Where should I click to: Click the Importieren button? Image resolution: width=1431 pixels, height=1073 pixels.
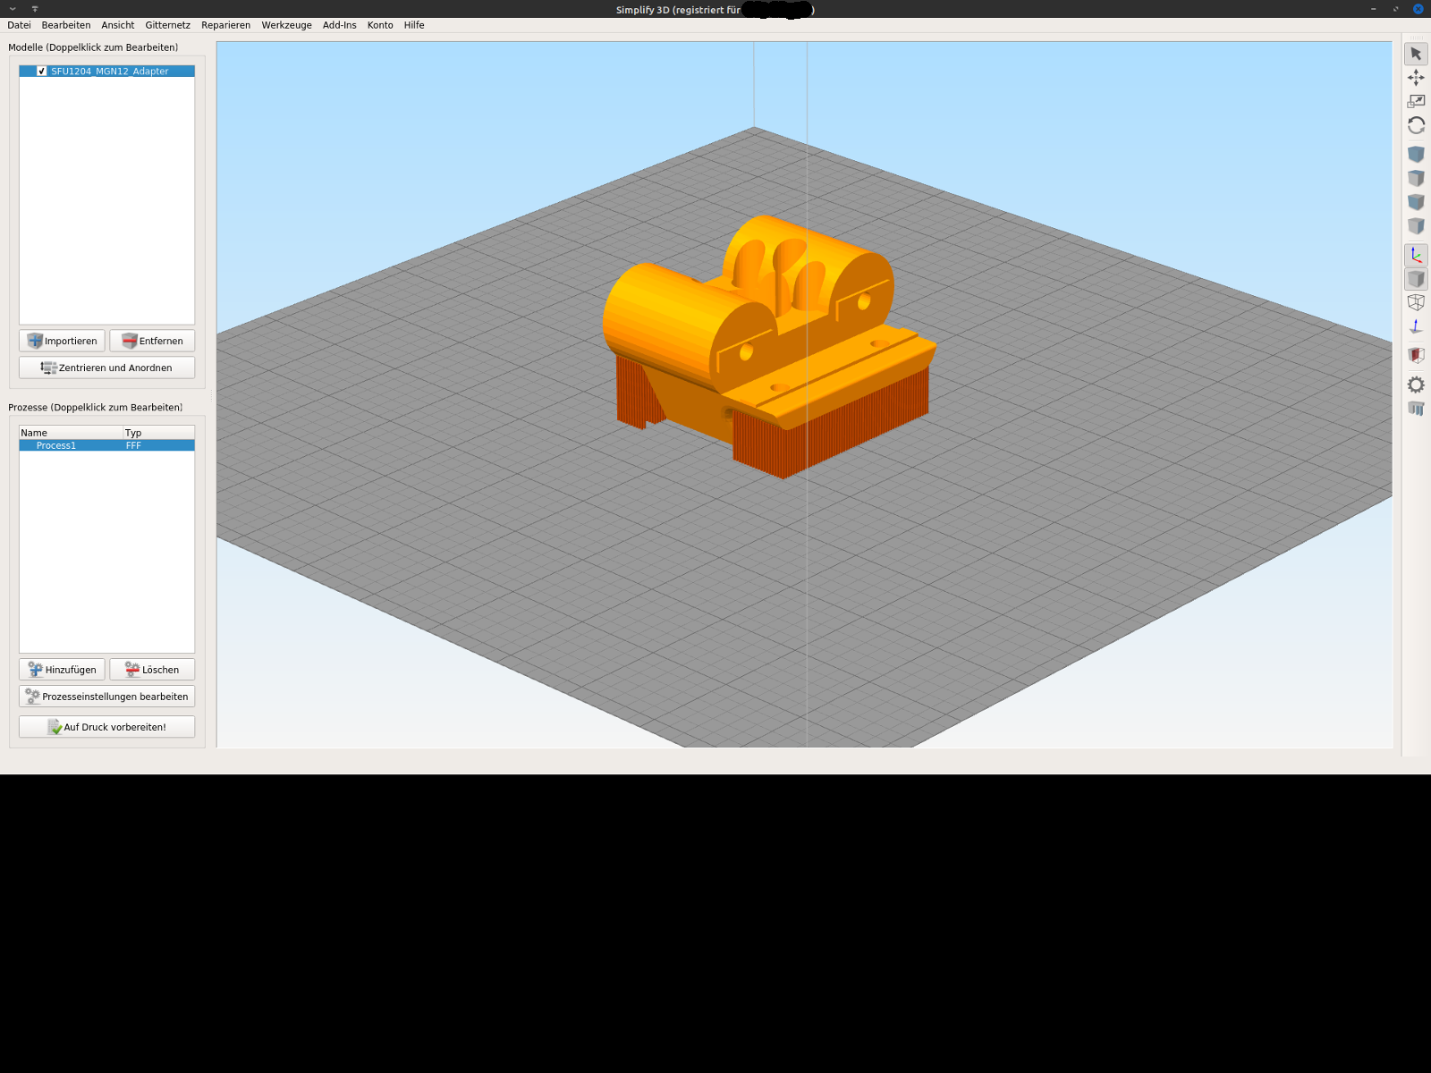click(62, 341)
